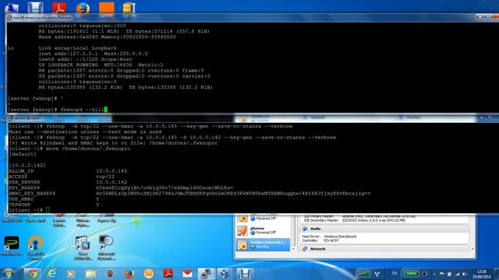Click the 'fwknopd --kill' command line
Image resolution: width=499 pixels, height=280 pixels.
[82, 110]
